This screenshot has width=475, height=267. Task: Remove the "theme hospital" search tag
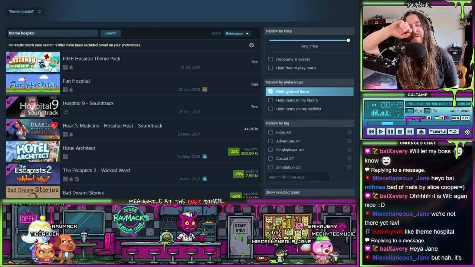point(39,11)
